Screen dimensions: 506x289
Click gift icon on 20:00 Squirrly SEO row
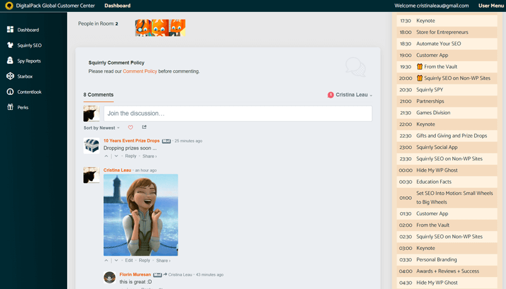click(x=419, y=78)
